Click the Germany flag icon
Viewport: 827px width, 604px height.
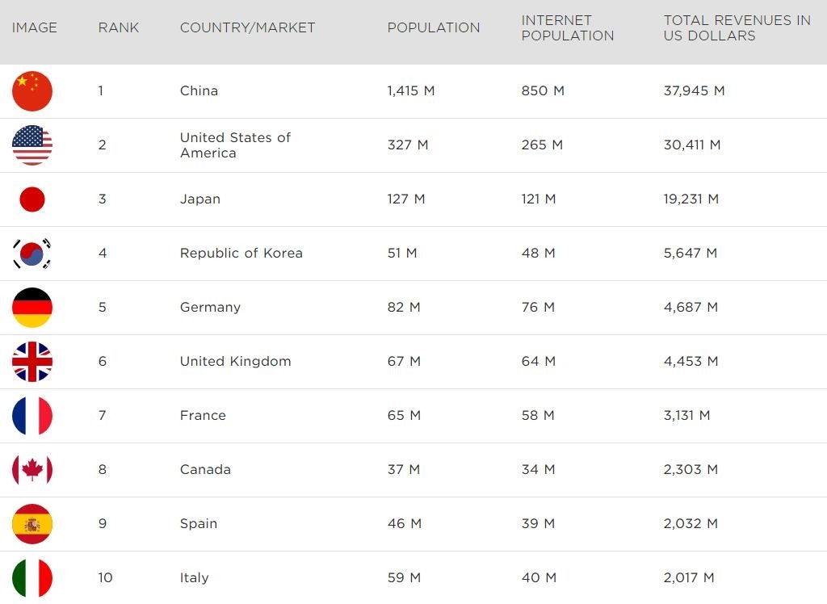[x=32, y=308]
